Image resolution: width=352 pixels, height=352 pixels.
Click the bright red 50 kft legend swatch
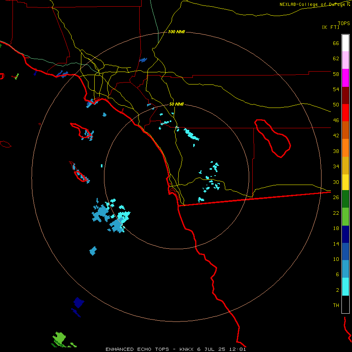coord(345,113)
